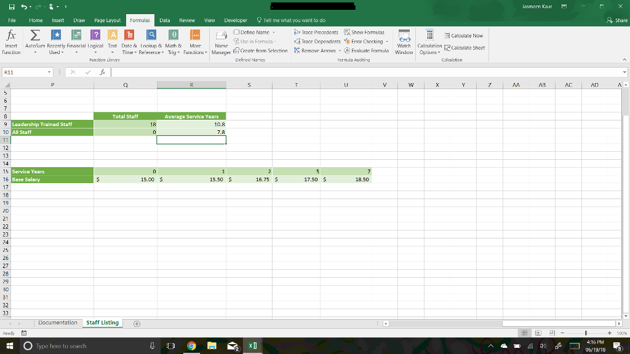Click Calculate Sheet
Viewport: 630px width, 354px height.
pos(465,48)
